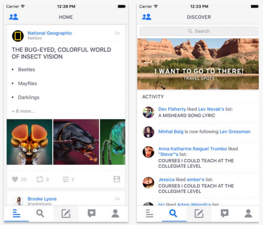
Task: Like the National Geographic post with heart icon
Action: click(x=15, y=179)
